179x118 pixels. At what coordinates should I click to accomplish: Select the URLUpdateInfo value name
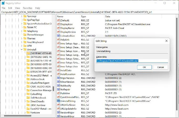[x=68, y=109]
